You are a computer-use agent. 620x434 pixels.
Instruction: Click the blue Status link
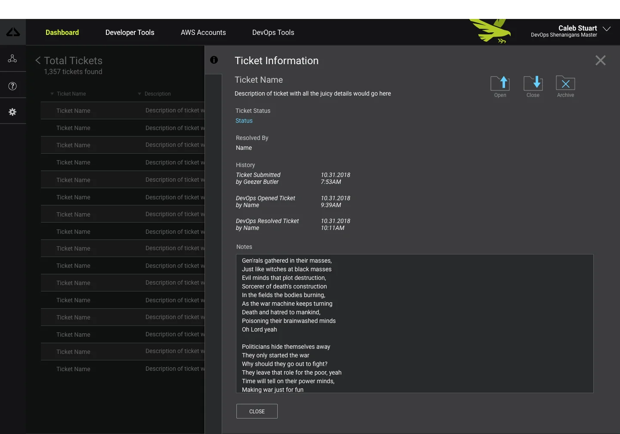click(x=244, y=121)
